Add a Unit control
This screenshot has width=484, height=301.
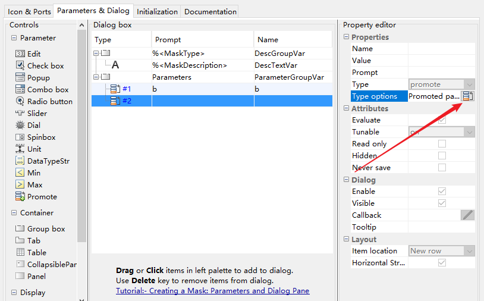point(28,149)
